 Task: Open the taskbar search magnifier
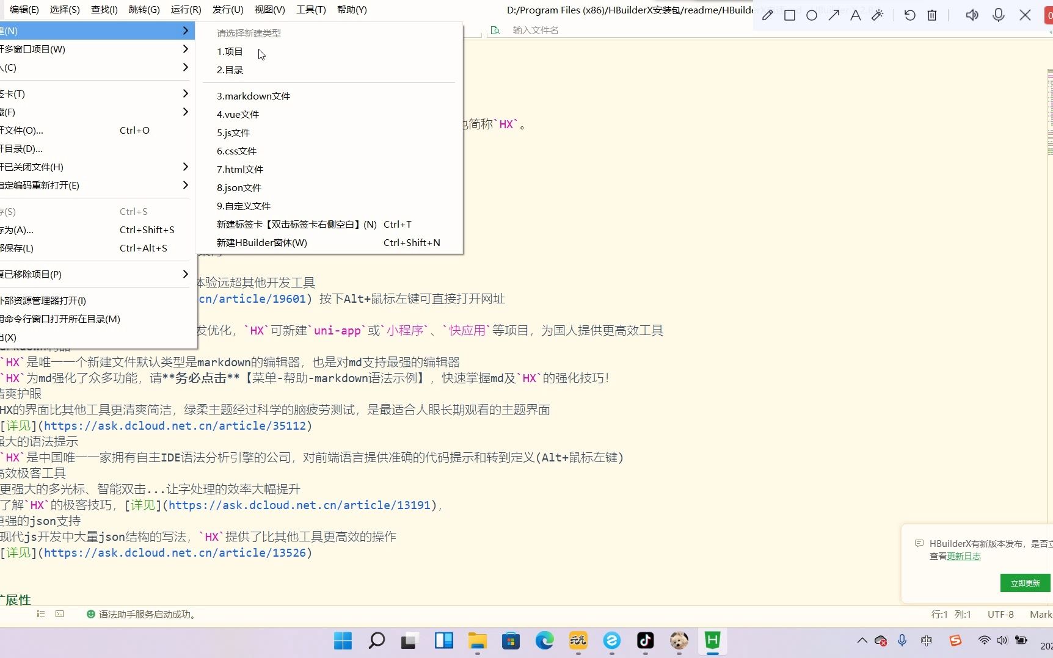point(377,640)
